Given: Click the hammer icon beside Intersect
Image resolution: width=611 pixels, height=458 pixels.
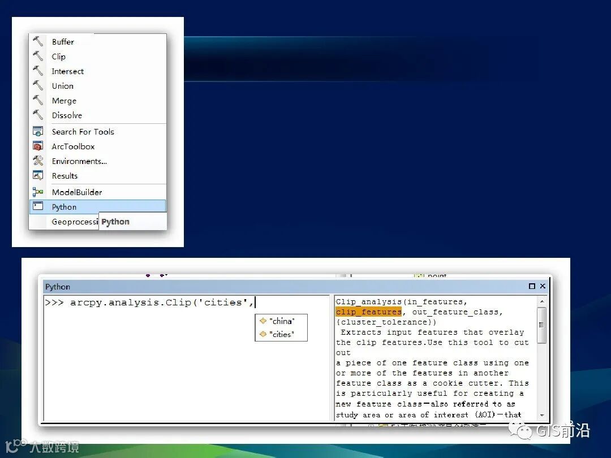Looking at the screenshot, I should pos(38,71).
